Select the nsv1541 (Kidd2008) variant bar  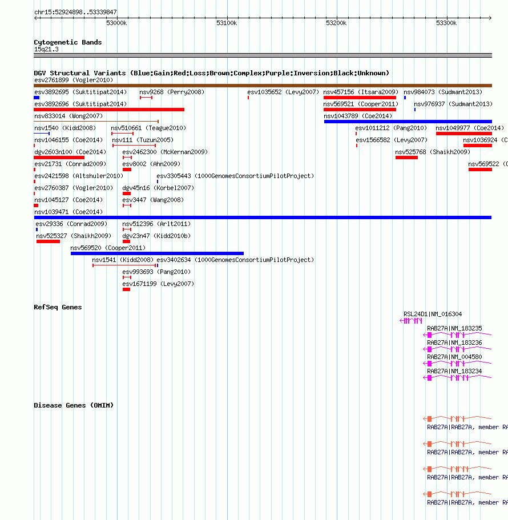(x=124, y=265)
